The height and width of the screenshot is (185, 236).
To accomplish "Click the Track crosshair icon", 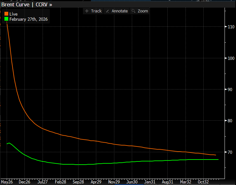I will (87, 11).
